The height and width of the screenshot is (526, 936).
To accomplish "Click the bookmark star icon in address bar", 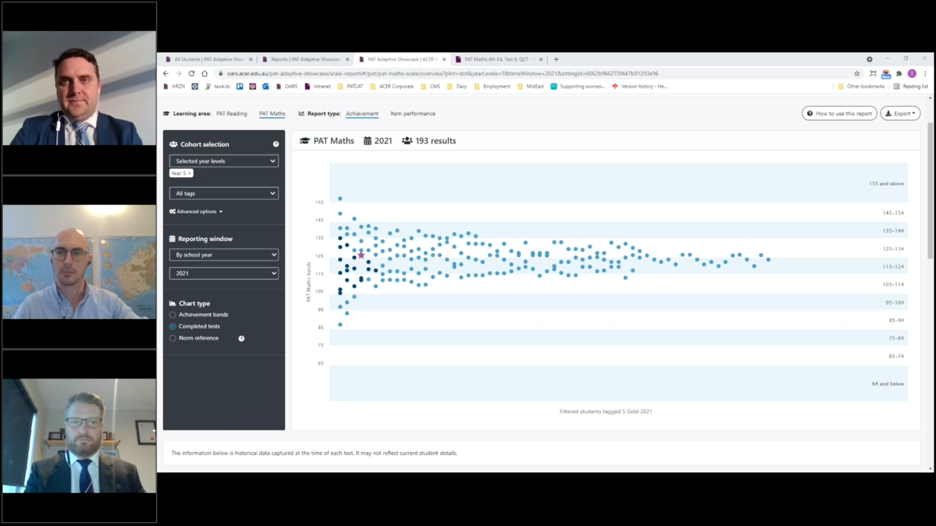I will pos(857,74).
